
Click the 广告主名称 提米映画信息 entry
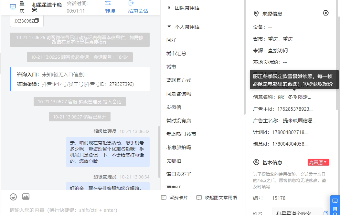point(284,121)
